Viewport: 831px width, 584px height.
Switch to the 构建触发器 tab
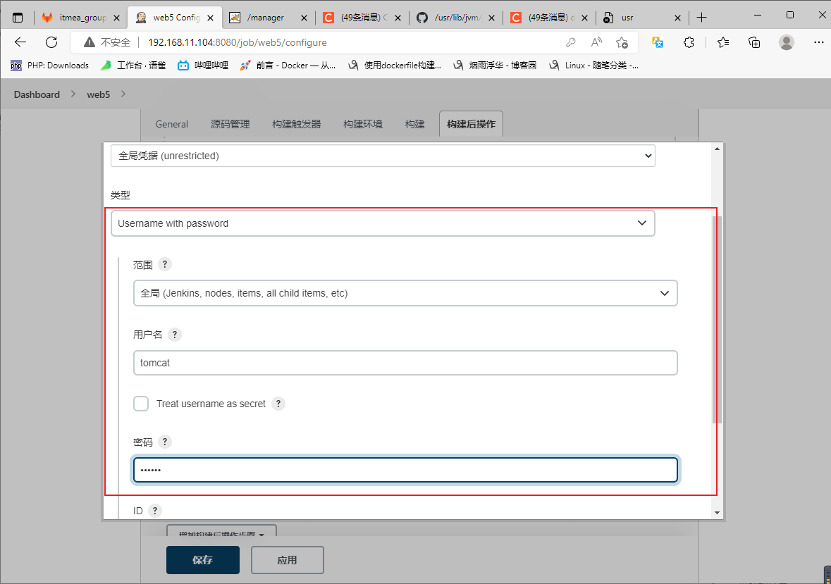pos(297,124)
